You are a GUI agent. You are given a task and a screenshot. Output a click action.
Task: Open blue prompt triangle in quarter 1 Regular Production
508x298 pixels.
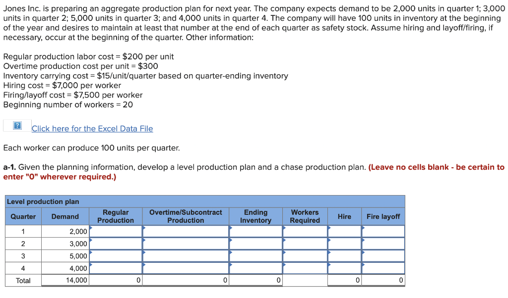click(x=91, y=228)
